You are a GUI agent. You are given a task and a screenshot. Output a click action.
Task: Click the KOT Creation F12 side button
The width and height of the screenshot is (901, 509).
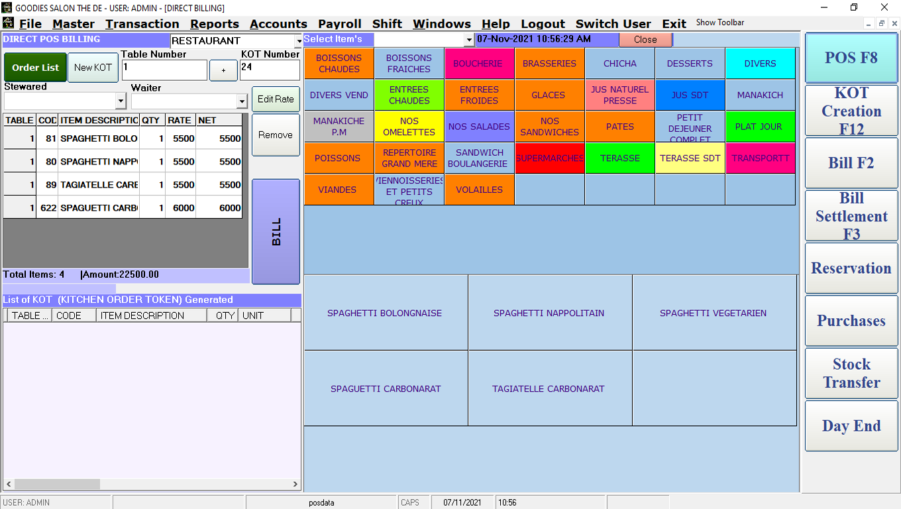coord(851,110)
